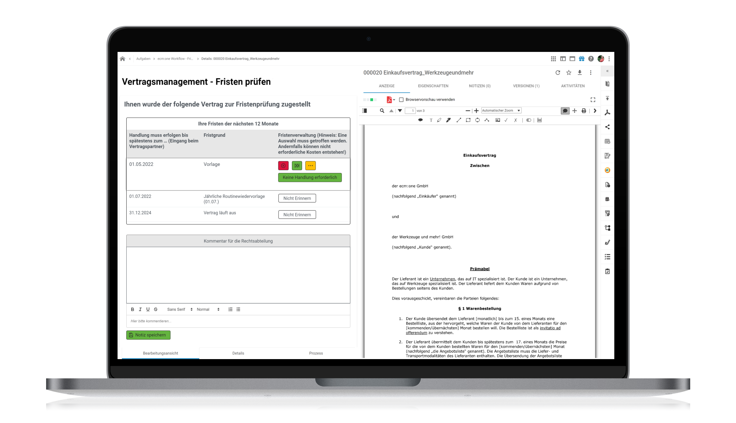Open the Automatischer Zoom dropdown
Image resolution: width=736 pixels, height=423 pixels.
(501, 111)
